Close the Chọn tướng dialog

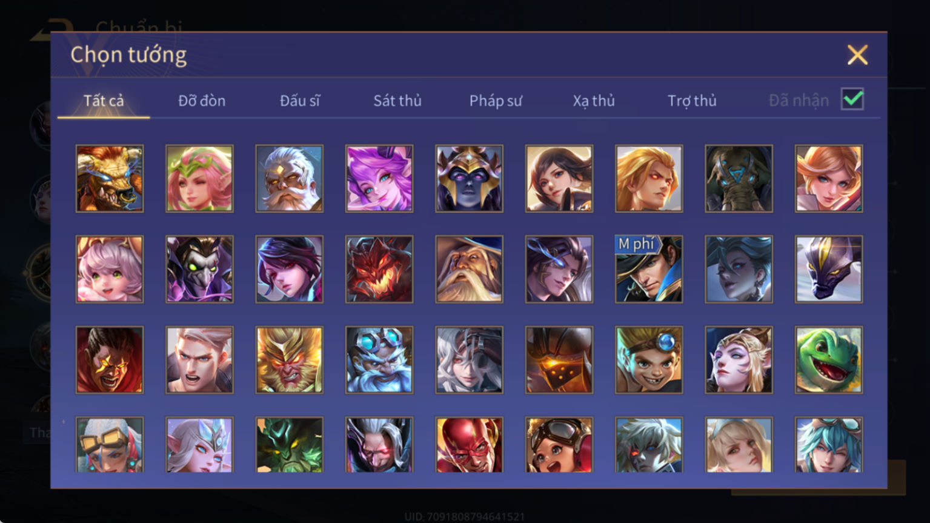pos(857,55)
